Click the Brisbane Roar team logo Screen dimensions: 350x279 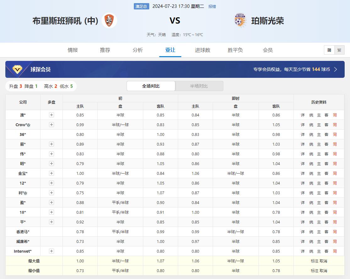tap(109, 21)
